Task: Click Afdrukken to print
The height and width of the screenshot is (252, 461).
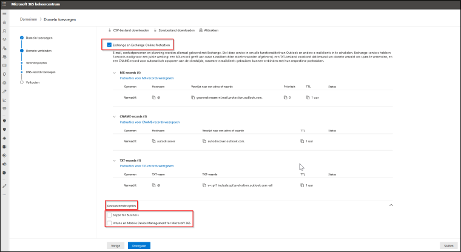Action: click(x=209, y=30)
